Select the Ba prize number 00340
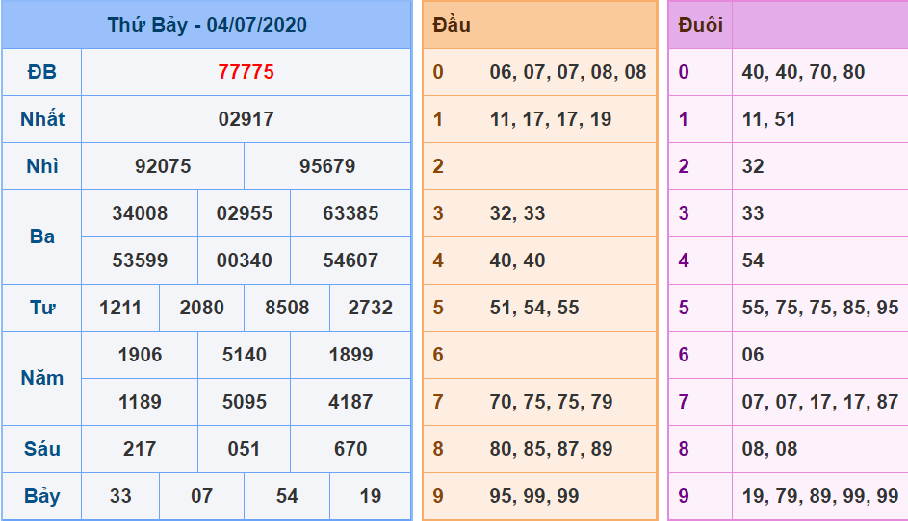Screen dimensions: 908x521 (x=244, y=260)
